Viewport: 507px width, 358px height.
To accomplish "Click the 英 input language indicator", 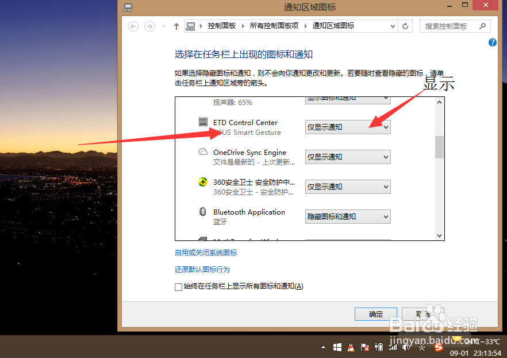I will 422,348.
